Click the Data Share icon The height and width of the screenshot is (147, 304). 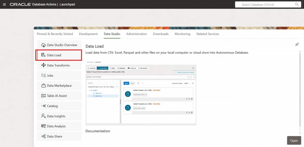click(43, 136)
